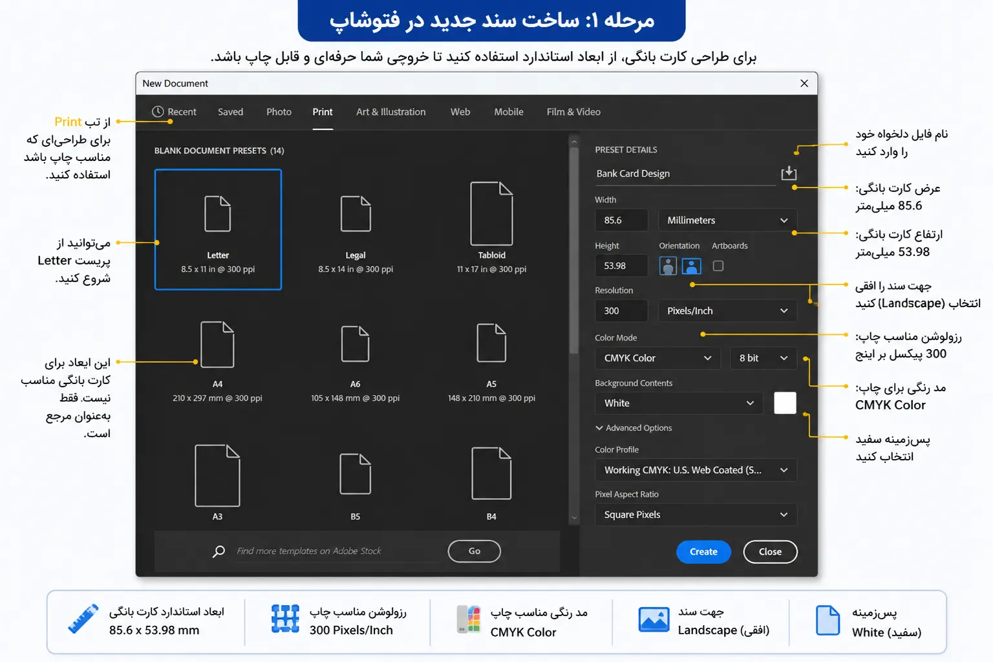The width and height of the screenshot is (993, 662).
Task: Click the Bank Card Design name field
Action: tap(685, 174)
